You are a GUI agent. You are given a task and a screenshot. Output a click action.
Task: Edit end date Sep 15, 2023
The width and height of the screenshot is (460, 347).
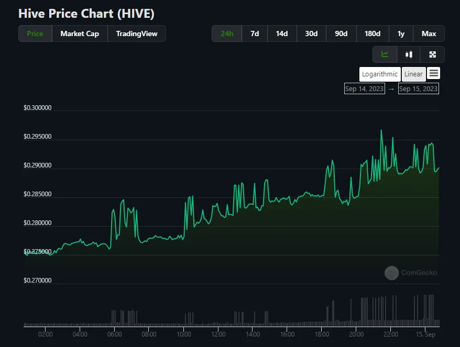(418, 89)
